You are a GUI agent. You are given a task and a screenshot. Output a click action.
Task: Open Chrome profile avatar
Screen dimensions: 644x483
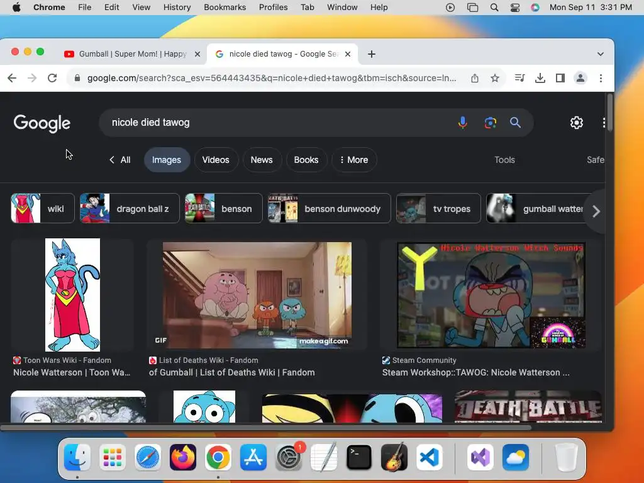[580, 78]
